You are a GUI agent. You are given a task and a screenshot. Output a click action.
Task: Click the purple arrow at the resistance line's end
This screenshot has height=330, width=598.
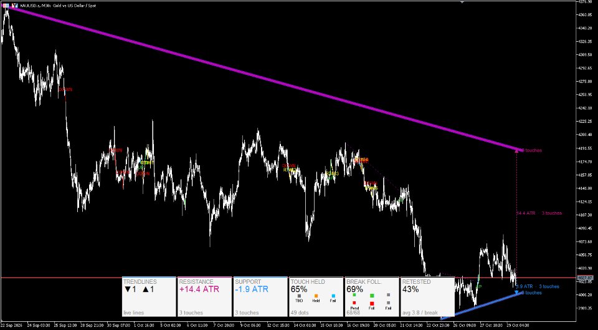(517, 150)
